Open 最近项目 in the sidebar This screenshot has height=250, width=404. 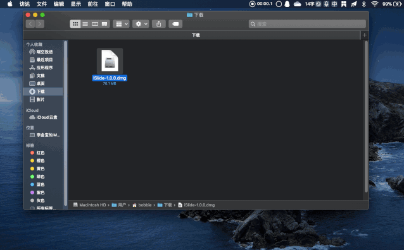coord(43,59)
